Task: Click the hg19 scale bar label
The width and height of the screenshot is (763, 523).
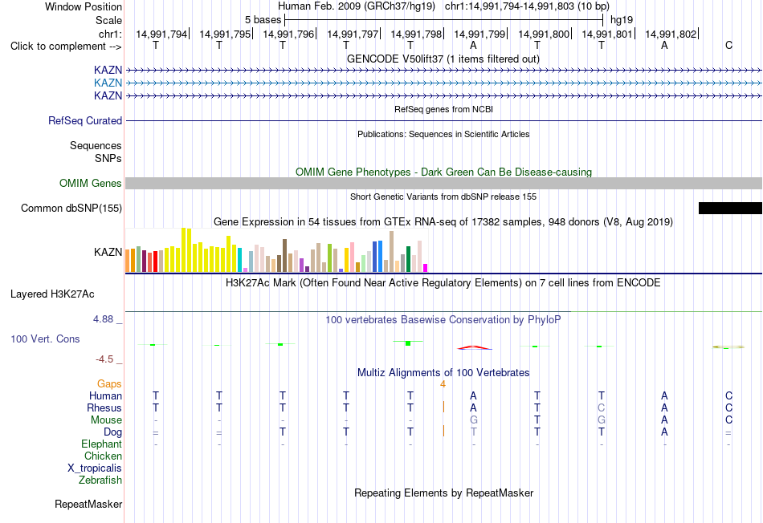Action: (x=622, y=20)
